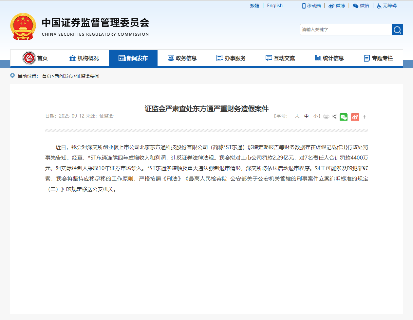Viewport: 413px width, 320px height.
Task: Click the CSRC national emblem logo
Action: click(23, 27)
